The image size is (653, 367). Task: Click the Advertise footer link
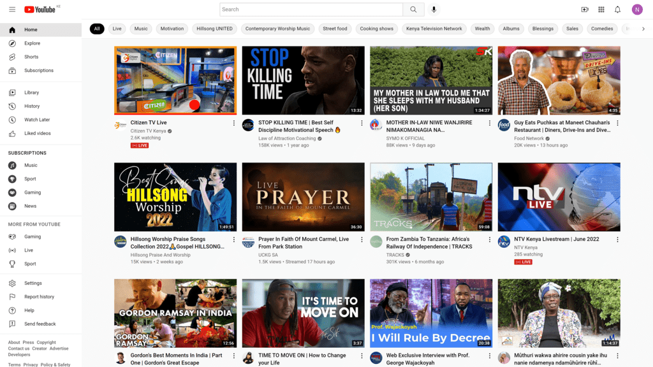pyautogui.click(x=59, y=349)
